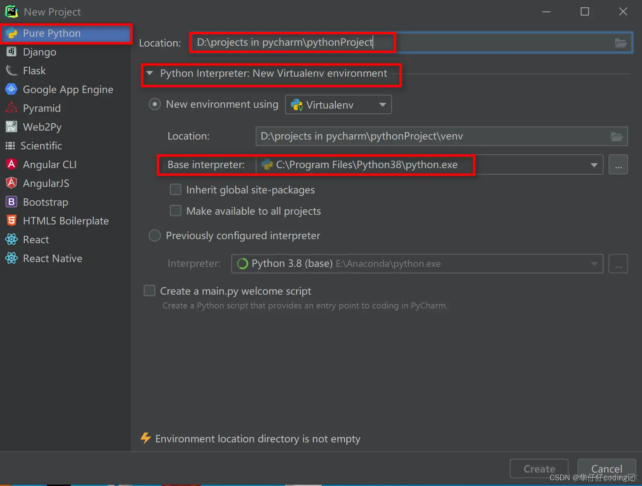Click the React Native atom icon
The width and height of the screenshot is (642, 486).
pos(11,258)
